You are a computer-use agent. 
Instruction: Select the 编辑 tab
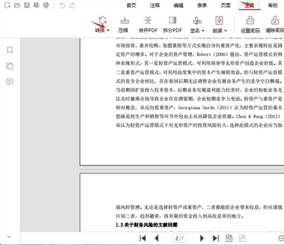178,5
